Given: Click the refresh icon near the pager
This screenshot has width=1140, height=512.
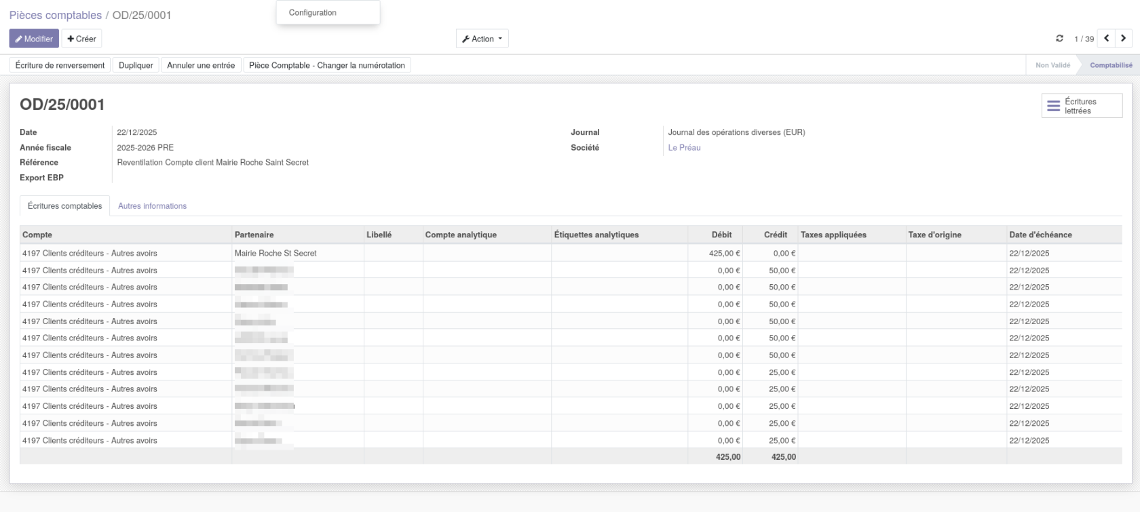Looking at the screenshot, I should point(1059,39).
